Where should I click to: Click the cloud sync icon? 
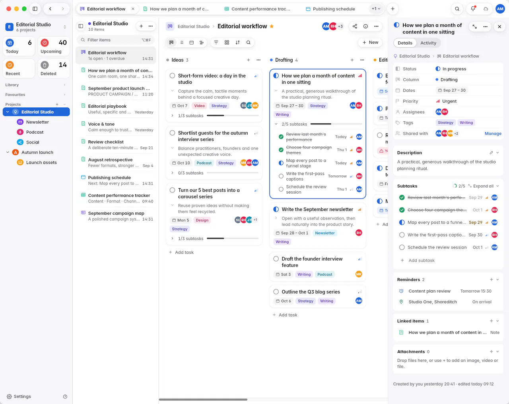click(486, 9)
